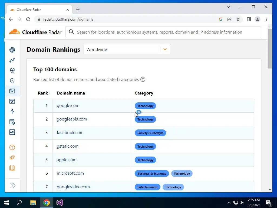Open the orange question mark help icon
277x208 pixels.
12,147
